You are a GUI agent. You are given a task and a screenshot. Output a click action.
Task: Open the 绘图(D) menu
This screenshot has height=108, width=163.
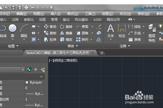[108, 14]
